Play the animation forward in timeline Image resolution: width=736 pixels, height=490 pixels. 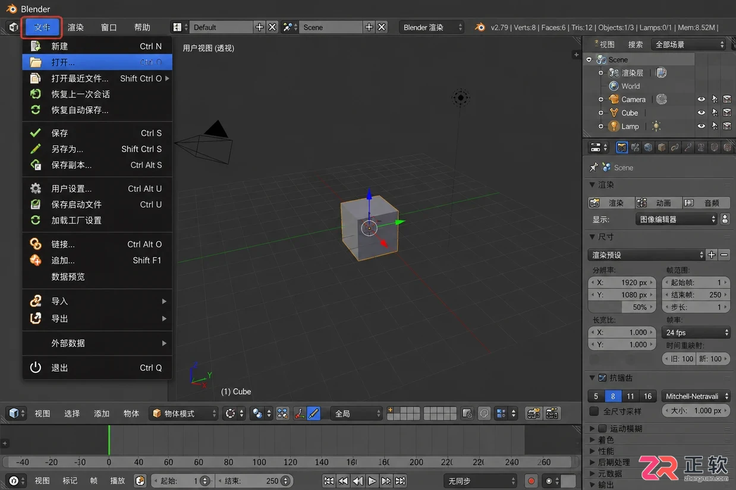pyautogui.click(x=372, y=481)
